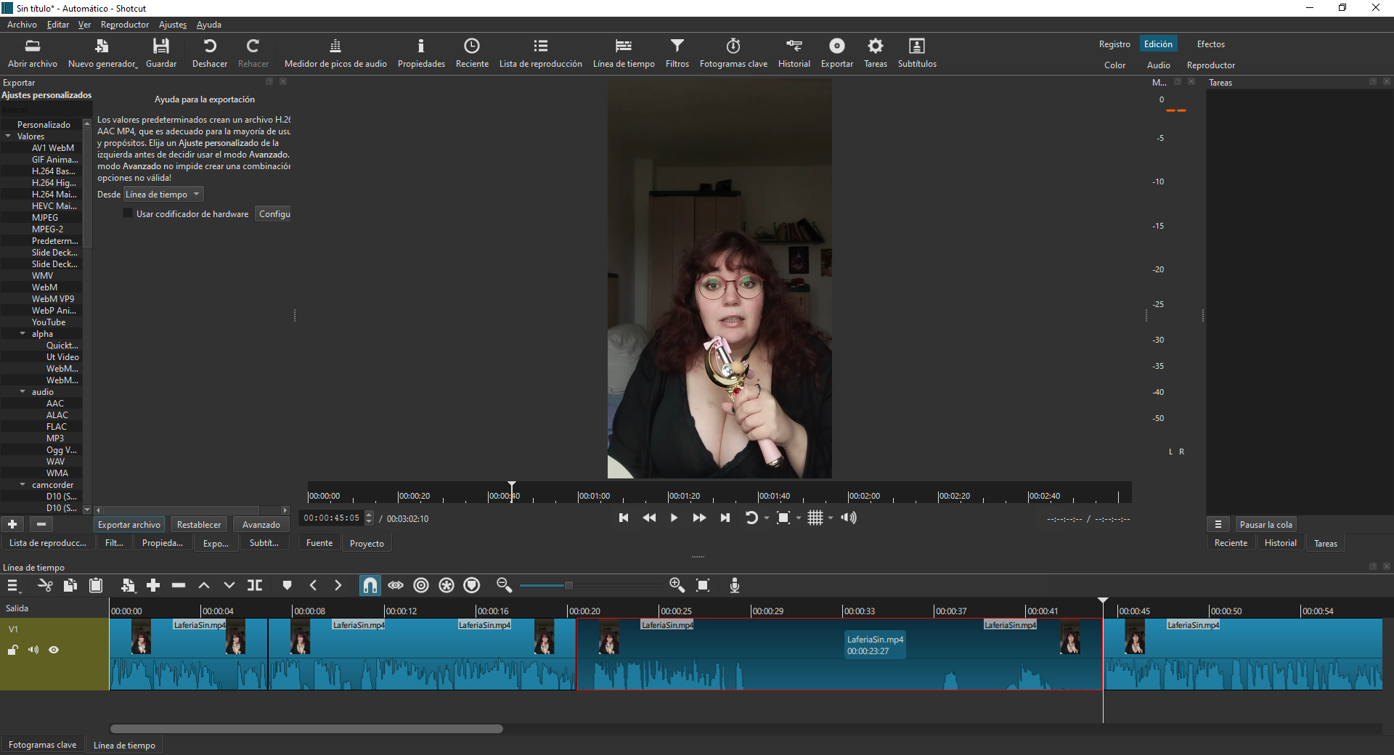Collapse the alpha presets group
The image size is (1394, 755).
point(23,334)
